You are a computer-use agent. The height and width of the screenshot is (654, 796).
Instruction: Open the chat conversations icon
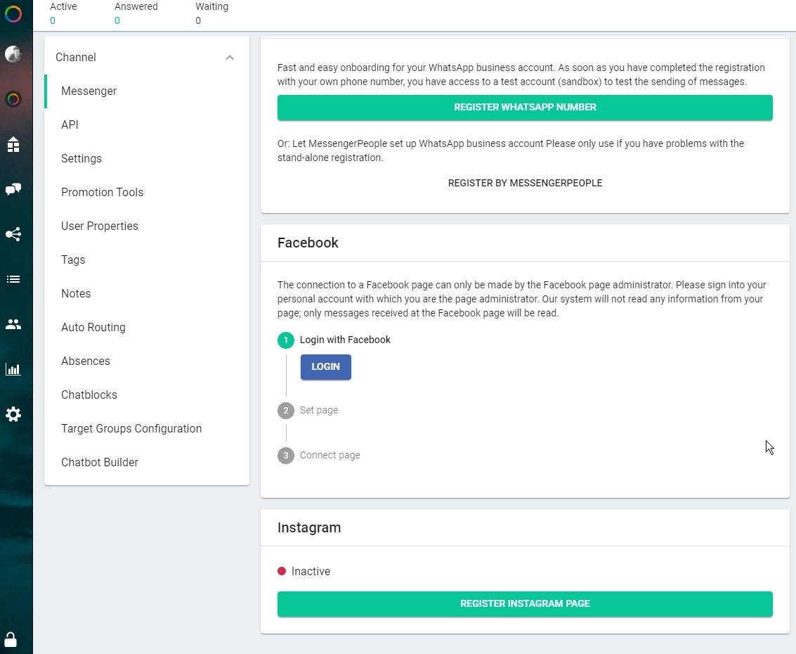click(x=13, y=190)
